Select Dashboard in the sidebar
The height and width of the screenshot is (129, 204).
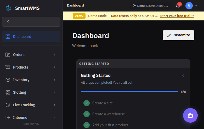click(x=31, y=37)
